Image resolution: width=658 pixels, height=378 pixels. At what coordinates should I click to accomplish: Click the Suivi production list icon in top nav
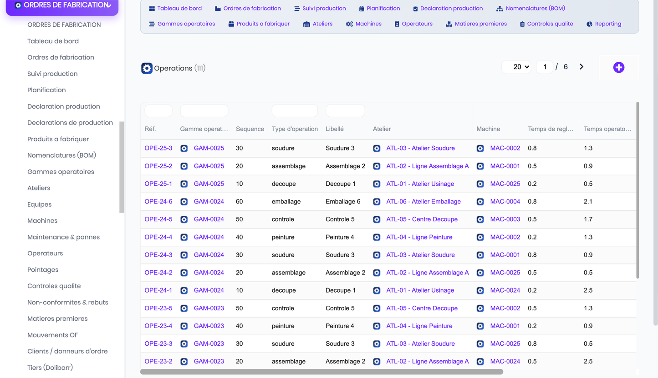click(x=297, y=9)
